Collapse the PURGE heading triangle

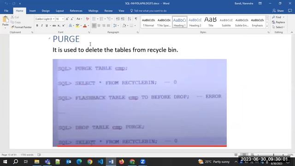tap(49, 38)
